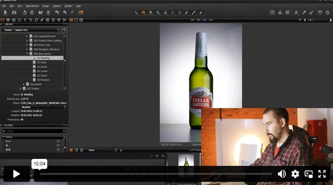This screenshot has width=333, height=185.
Task: Filter by one-star rating
Action: (7, 146)
